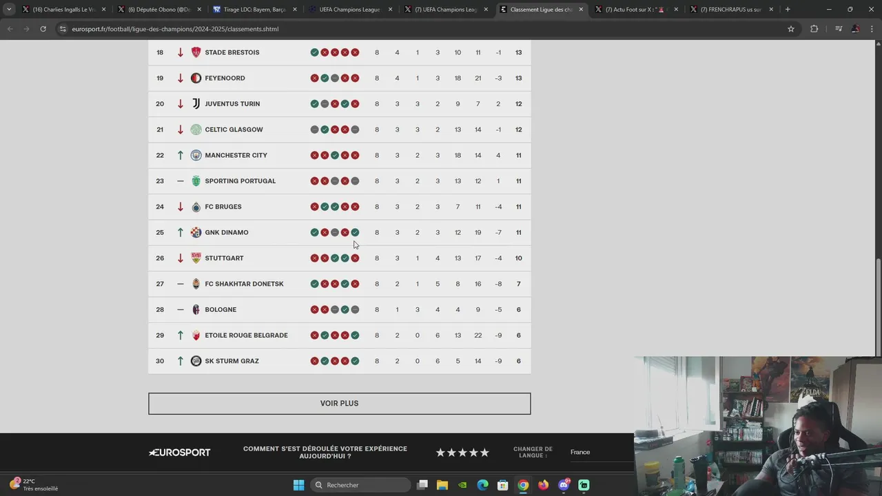Click the Stuttgart club logo
Viewport: 882px width, 496px height.
coord(196,258)
